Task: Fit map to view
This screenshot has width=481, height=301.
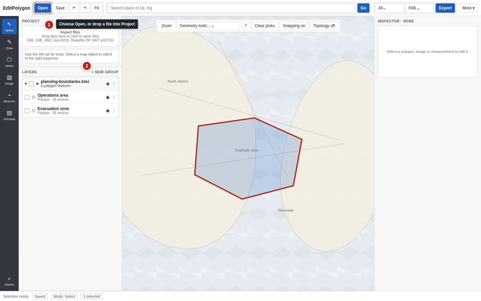Action: click(97, 8)
